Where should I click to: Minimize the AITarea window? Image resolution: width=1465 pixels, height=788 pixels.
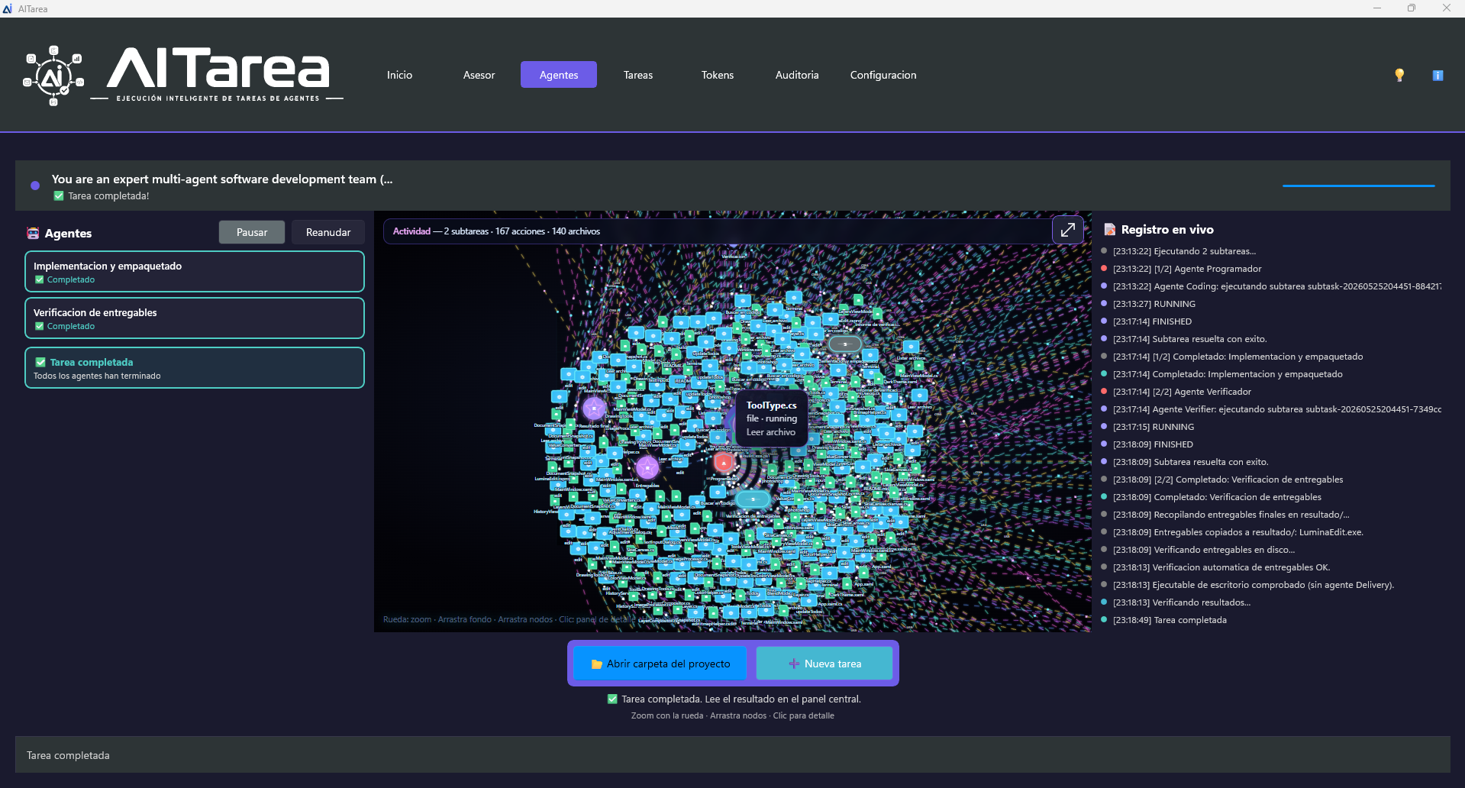(1377, 8)
